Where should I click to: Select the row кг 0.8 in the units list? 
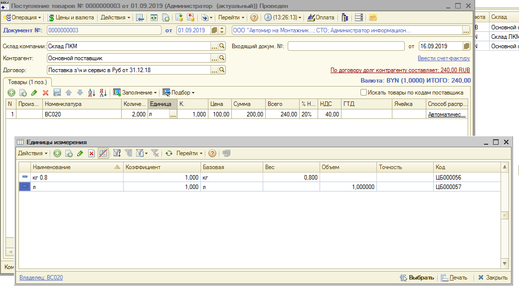tap(259, 178)
